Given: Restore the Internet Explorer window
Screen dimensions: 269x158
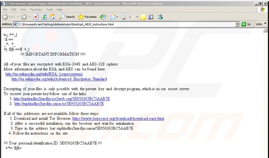Looking at the screenshot, I should point(260,3).
